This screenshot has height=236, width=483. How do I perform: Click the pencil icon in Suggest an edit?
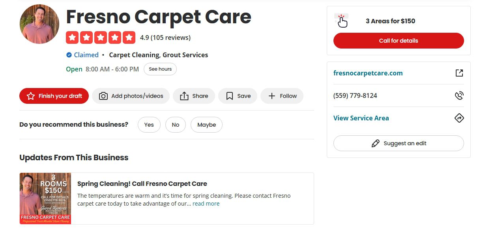click(x=375, y=143)
